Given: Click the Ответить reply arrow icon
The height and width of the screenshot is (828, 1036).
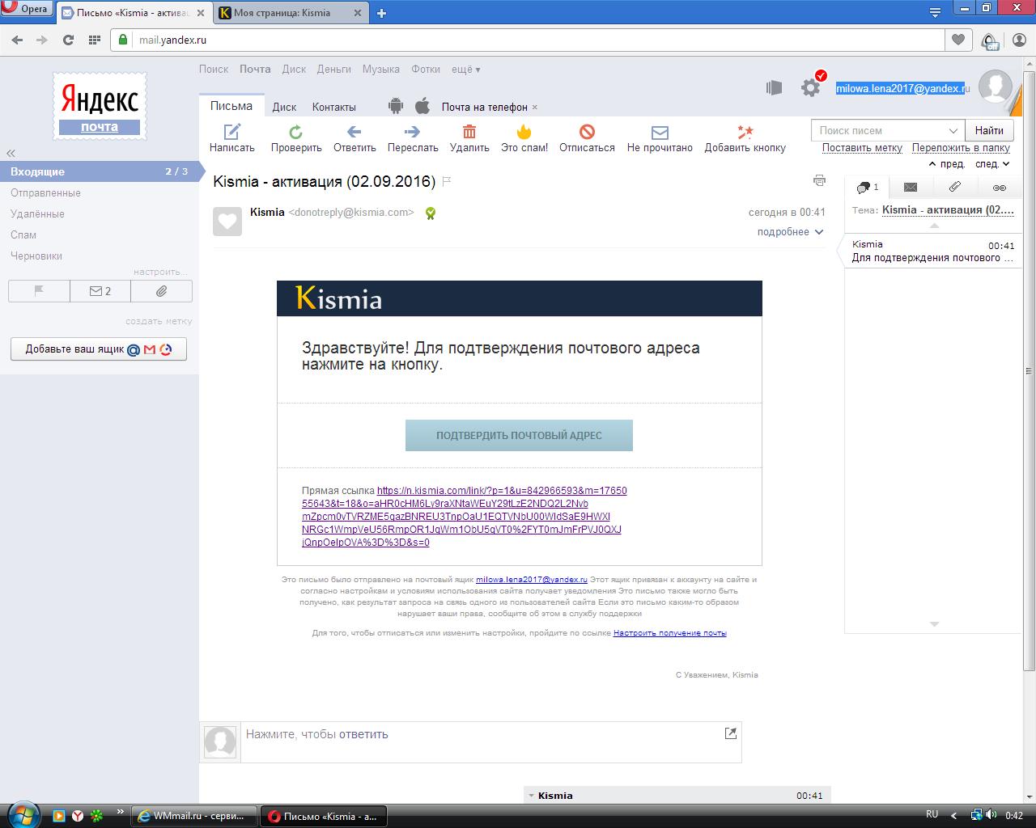Looking at the screenshot, I should coord(354,132).
